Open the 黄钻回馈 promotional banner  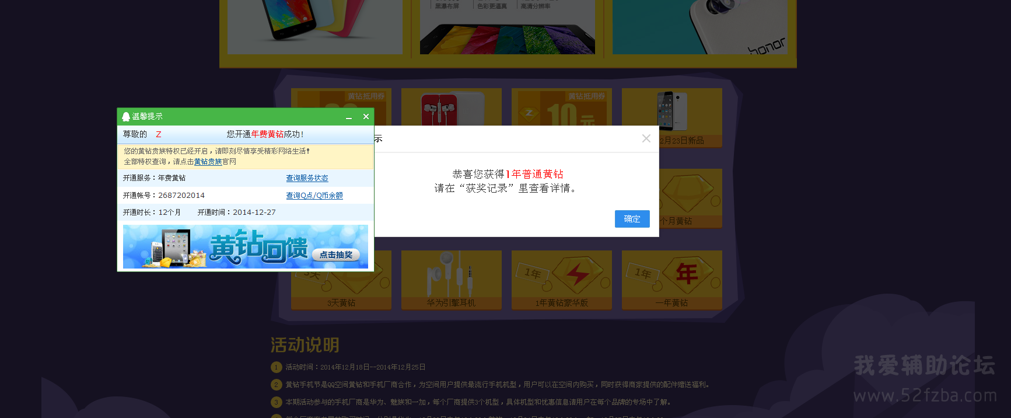tap(246, 247)
